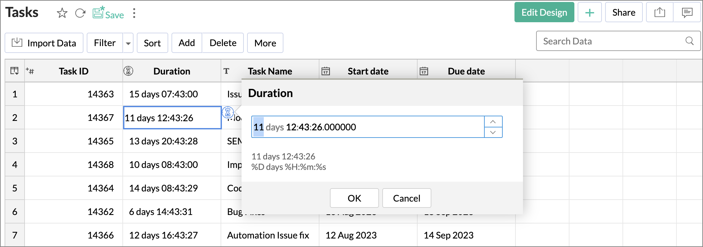Viewport: 703px width, 247px height.
Task: Open the column chooser table icon
Action: coord(15,71)
